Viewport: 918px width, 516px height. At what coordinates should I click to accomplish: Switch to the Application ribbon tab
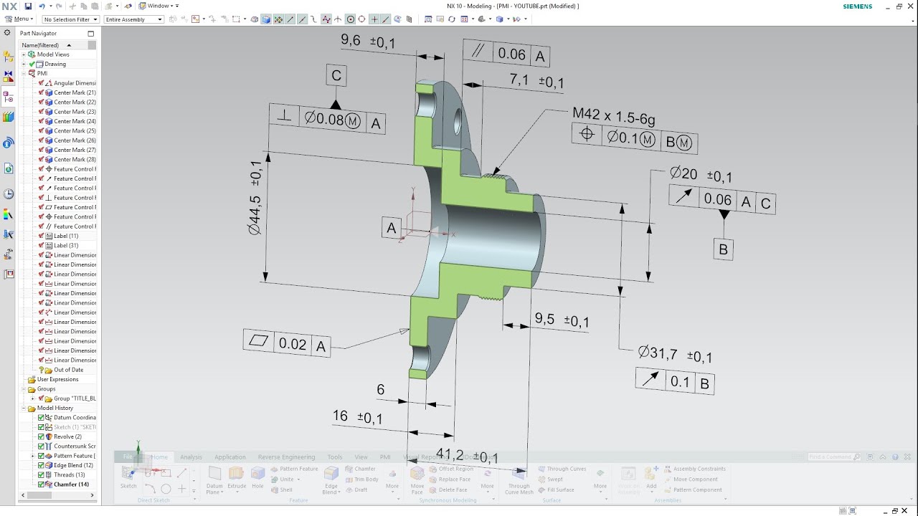click(x=230, y=457)
